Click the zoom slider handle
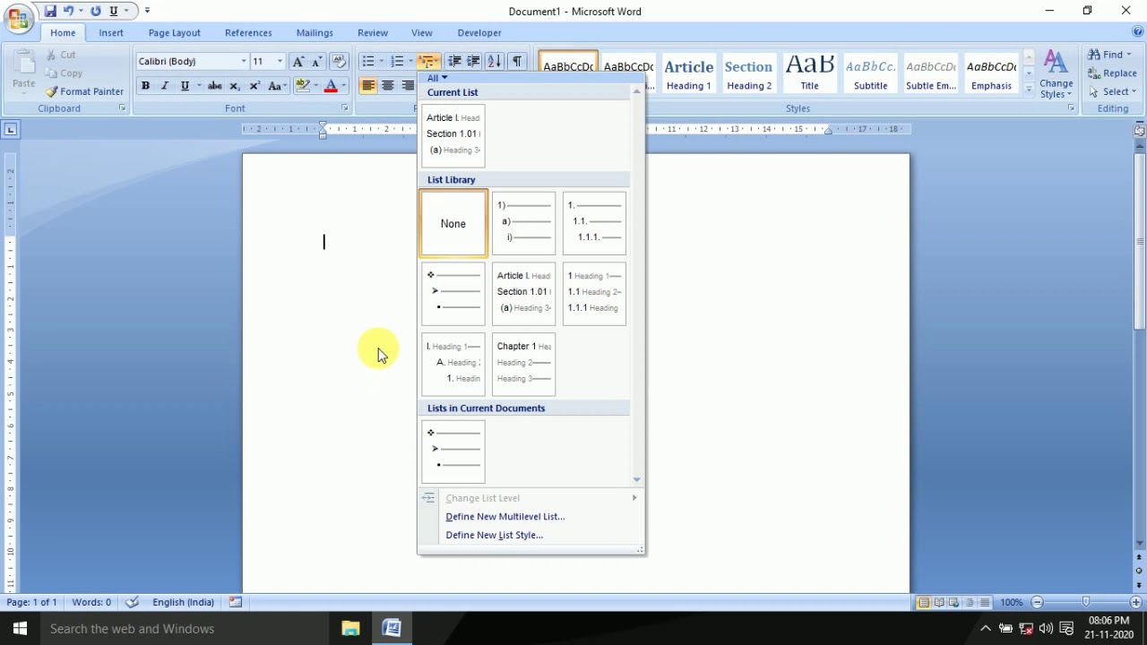The image size is (1147, 645). coord(1086,603)
